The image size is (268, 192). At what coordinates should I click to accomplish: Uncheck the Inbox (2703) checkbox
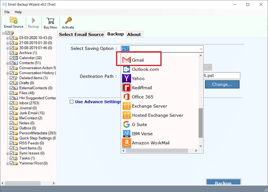coord(11,103)
